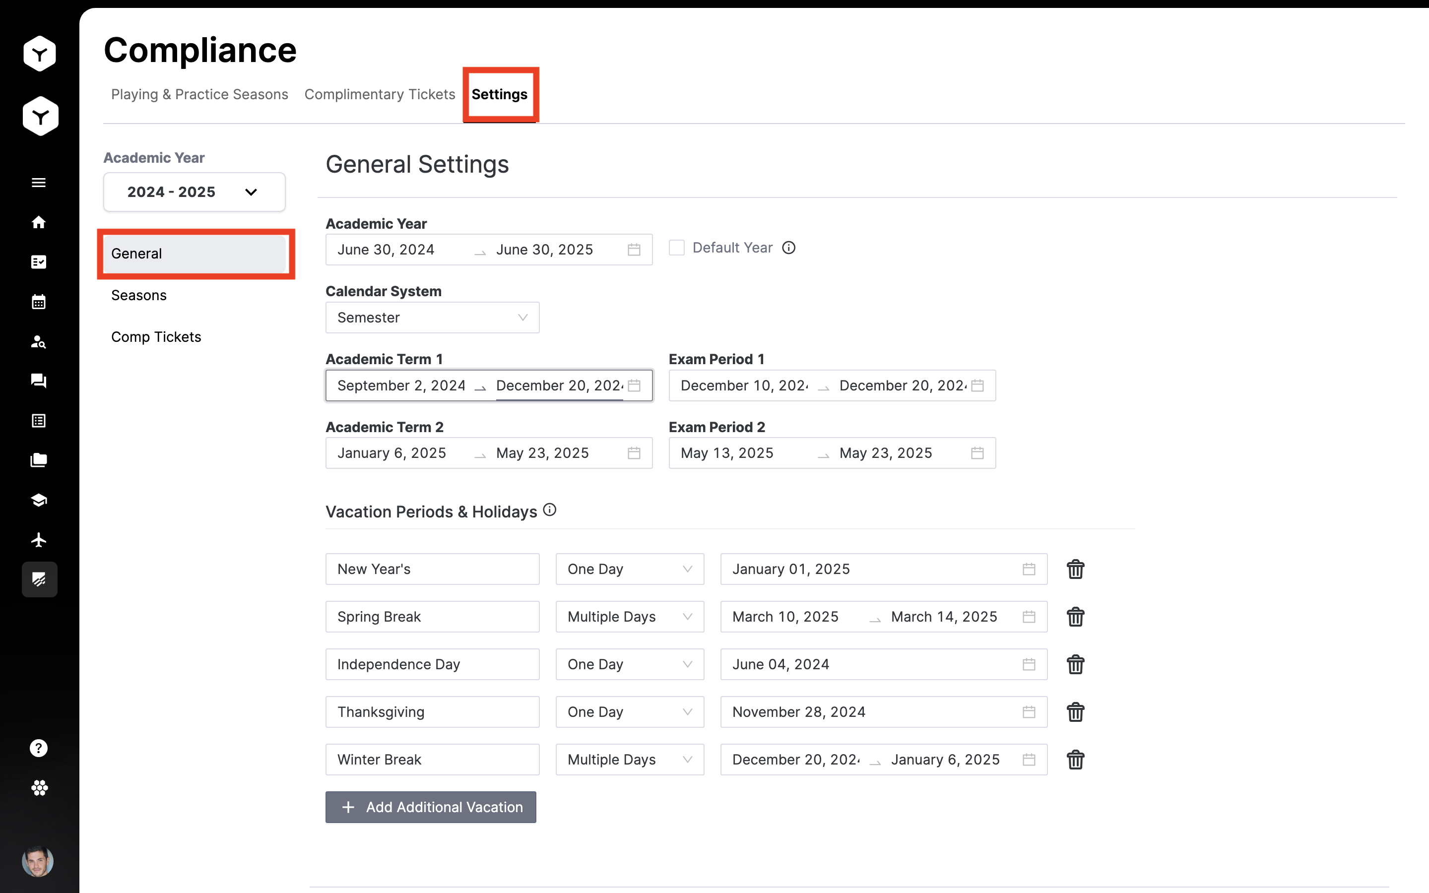
Task: Open the Thanksgiving One Day dropdown
Action: (630, 712)
